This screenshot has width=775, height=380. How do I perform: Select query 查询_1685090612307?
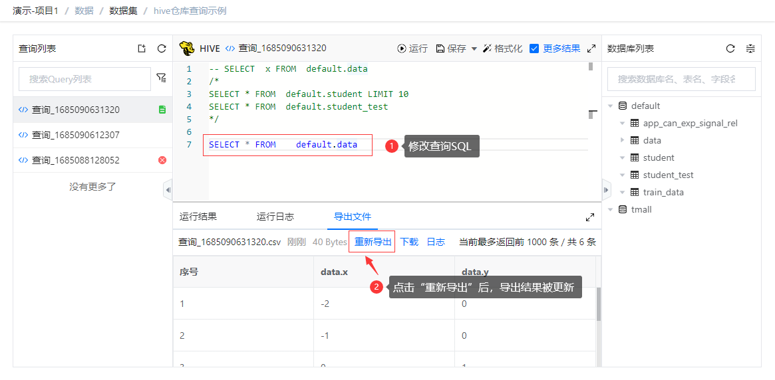[92, 135]
